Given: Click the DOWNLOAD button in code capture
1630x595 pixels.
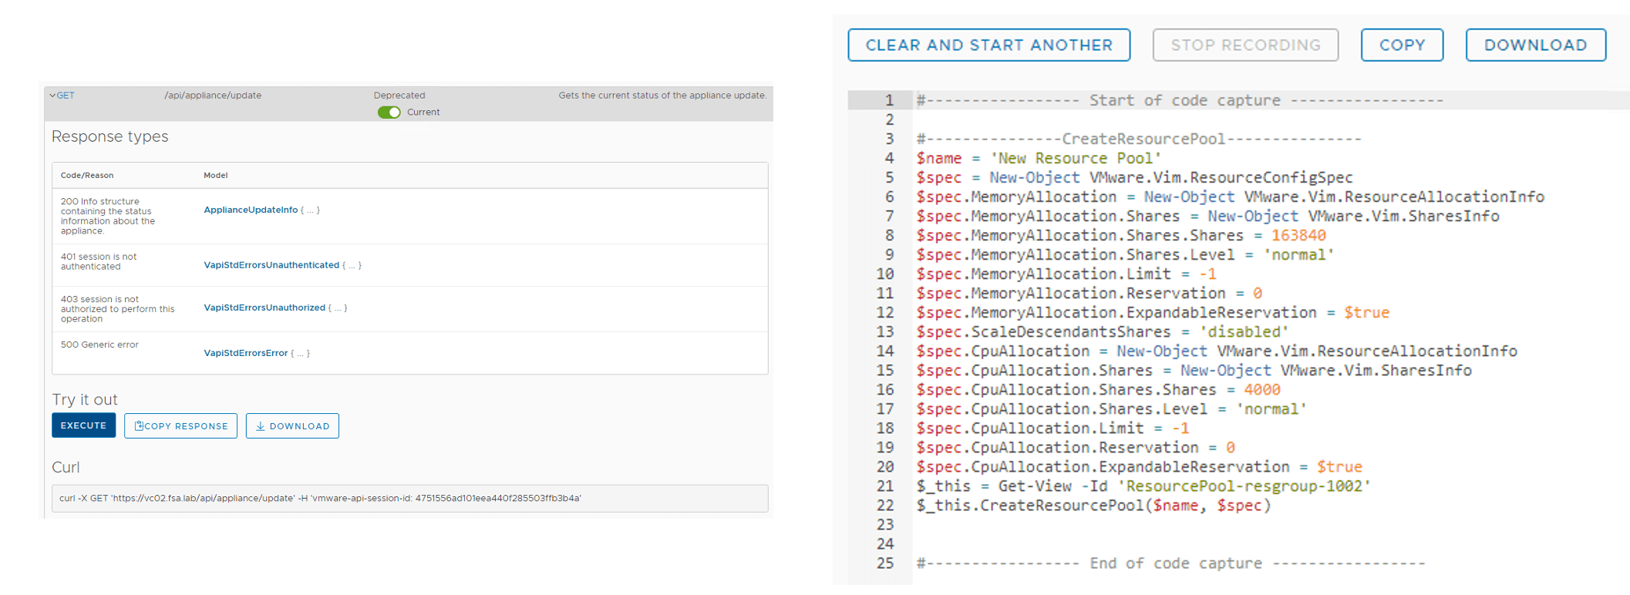Looking at the screenshot, I should [1535, 45].
